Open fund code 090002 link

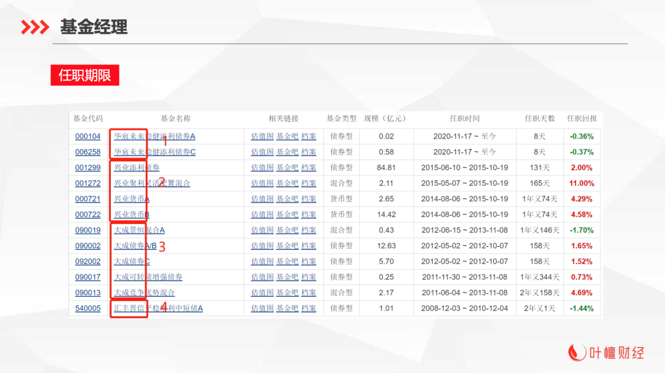point(88,246)
